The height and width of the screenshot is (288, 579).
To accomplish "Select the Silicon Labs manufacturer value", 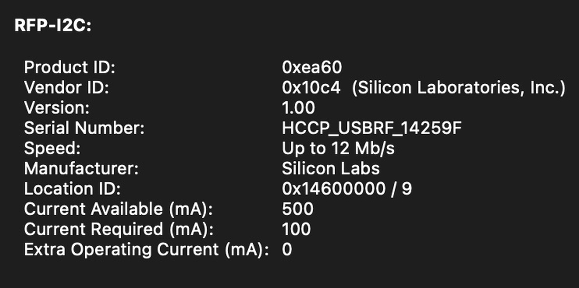I will (331, 168).
